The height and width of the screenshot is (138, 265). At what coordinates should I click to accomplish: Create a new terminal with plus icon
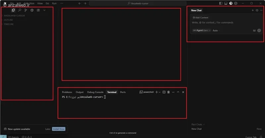[156, 92]
